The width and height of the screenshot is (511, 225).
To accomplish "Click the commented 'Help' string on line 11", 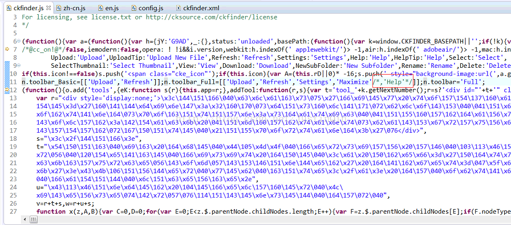I will tap(394, 81).
